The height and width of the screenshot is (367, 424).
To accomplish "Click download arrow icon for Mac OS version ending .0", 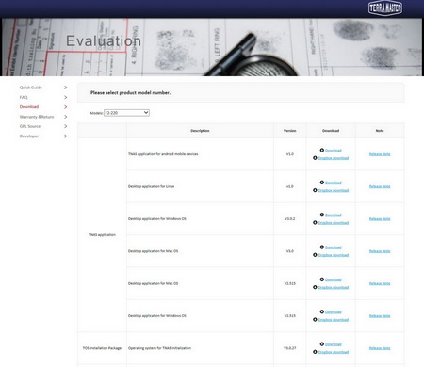I will pyautogui.click(x=322, y=247).
